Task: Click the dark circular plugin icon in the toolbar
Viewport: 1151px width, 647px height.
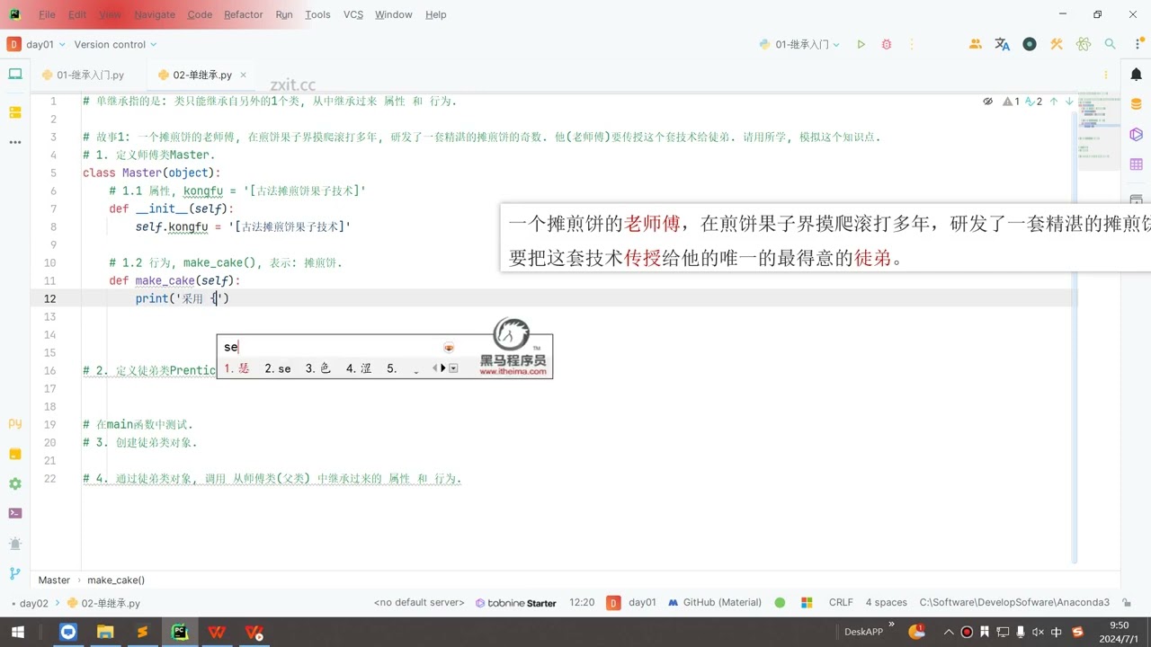Action: [x=1030, y=44]
